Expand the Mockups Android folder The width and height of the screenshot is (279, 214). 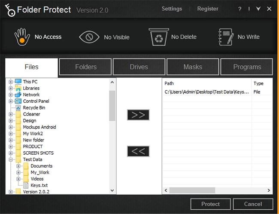(x=10, y=127)
